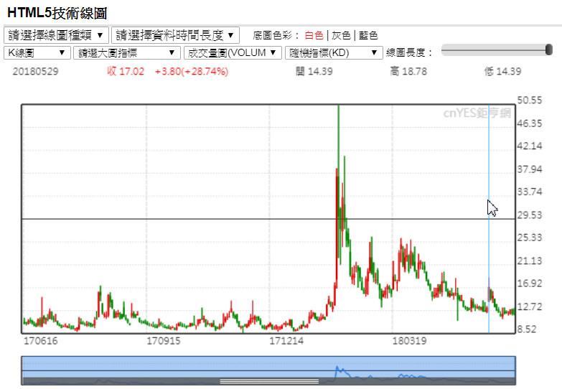Click the low price 低 14.39
This screenshot has height=389, width=562.
(x=503, y=71)
